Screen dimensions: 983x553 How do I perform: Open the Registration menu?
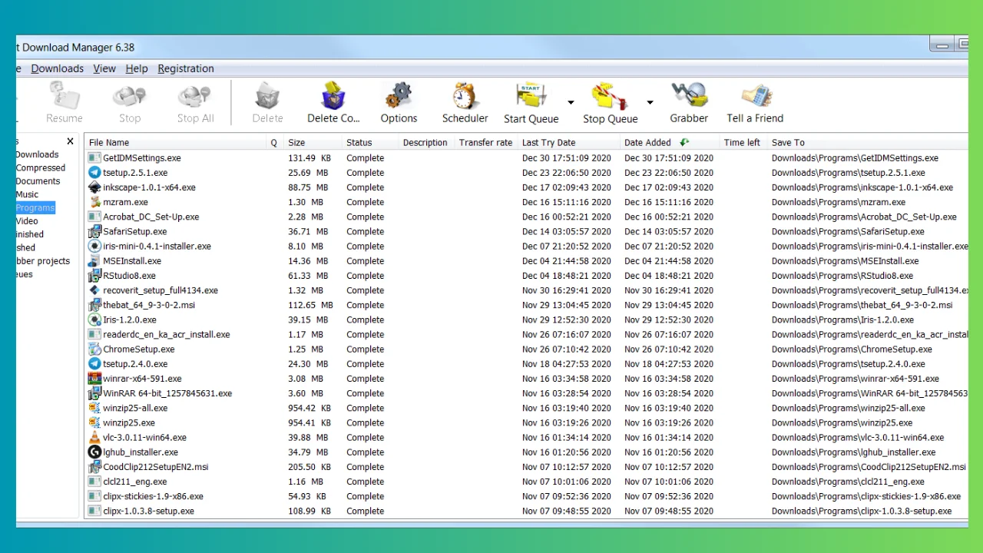tap(186, 68)
